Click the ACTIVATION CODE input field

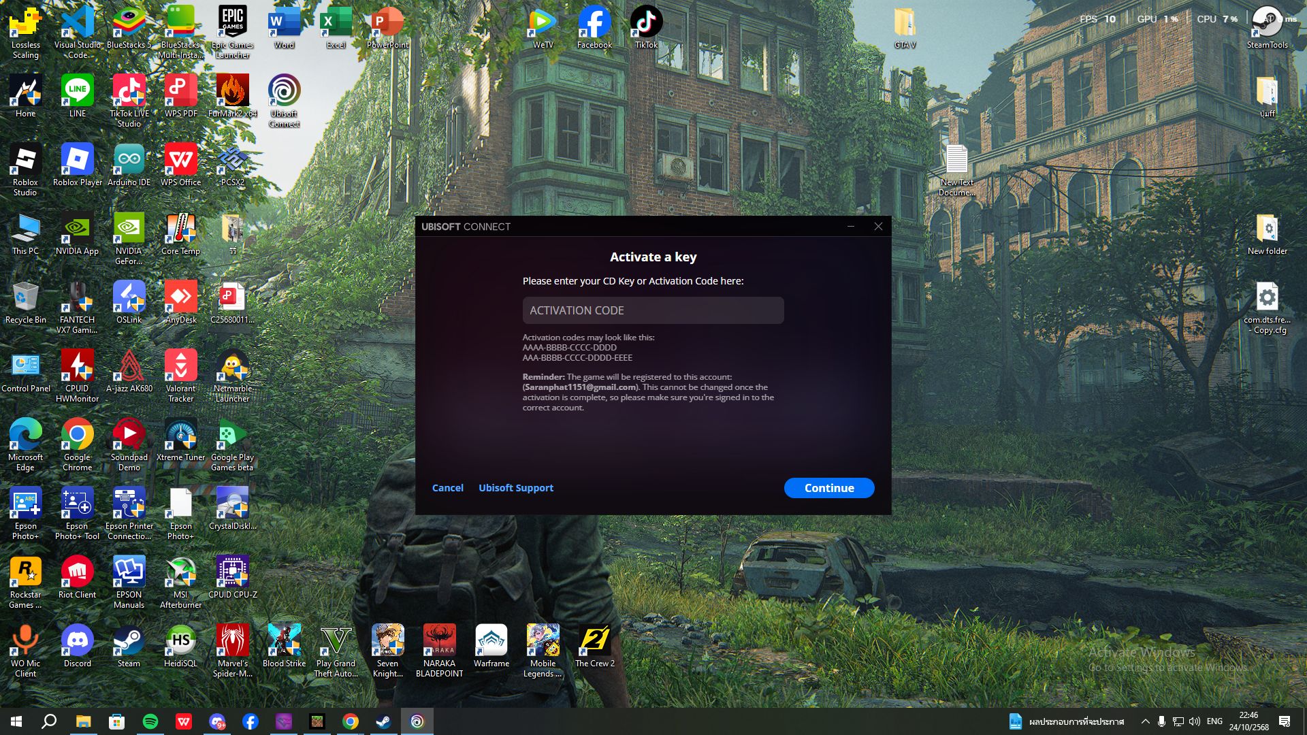click(x=652, y=310)
